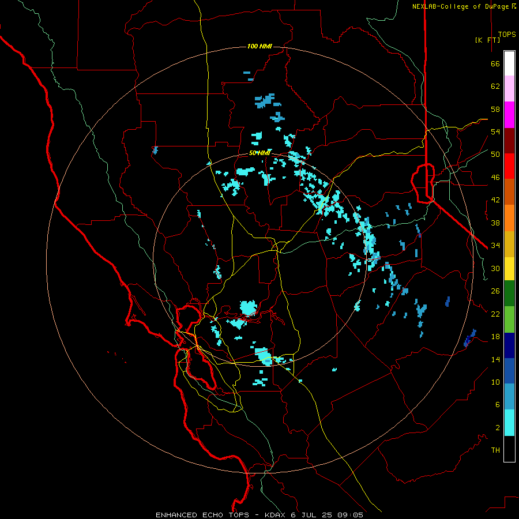Image resolution: width=519 pixels, height=519 pixels.
Task: Click the legend value '42'
Action: point(495,200)
